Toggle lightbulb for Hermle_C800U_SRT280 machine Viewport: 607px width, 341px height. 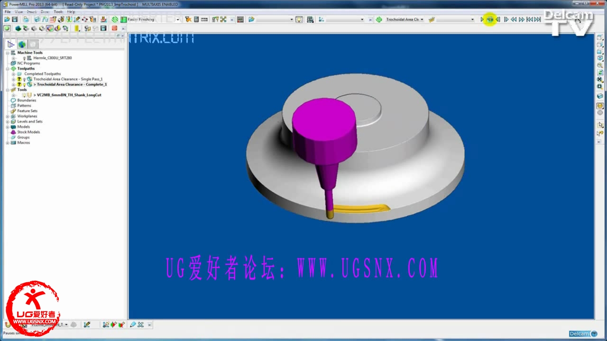pyautogui.click(x=24, y=58)
